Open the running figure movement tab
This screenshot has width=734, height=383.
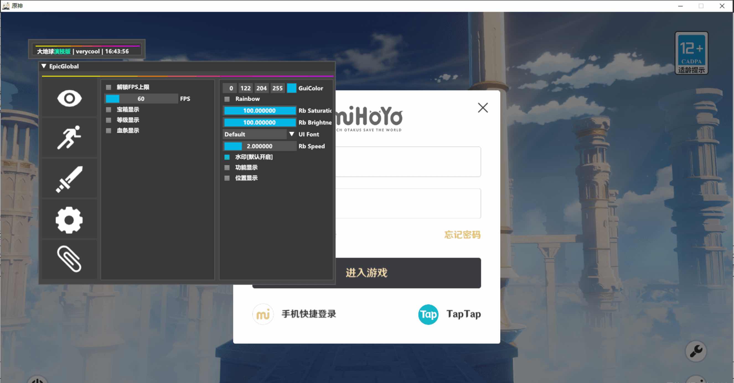click(69, 138)
